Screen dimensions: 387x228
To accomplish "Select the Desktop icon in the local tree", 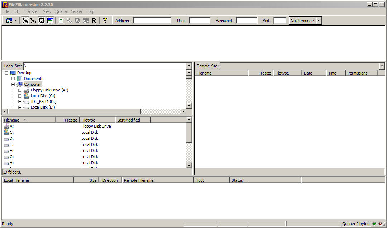I will pos(13,73).
